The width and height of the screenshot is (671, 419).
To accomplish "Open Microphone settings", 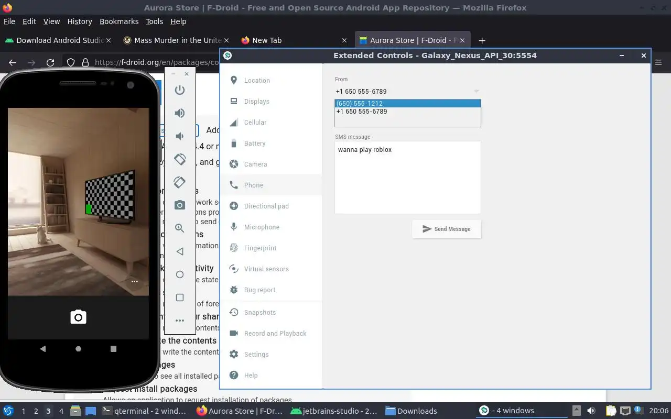I will coord(270,227).
